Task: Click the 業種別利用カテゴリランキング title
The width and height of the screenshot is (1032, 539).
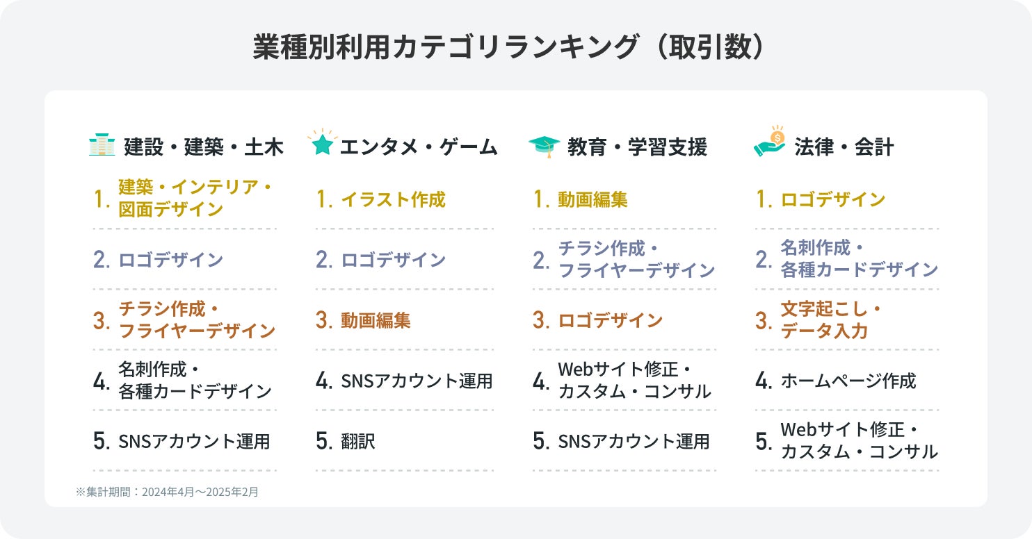Action: [515, 49]
